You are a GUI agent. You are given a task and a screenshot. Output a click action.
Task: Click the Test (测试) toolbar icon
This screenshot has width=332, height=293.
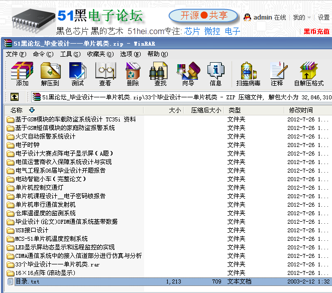click(x=77, y=70)
